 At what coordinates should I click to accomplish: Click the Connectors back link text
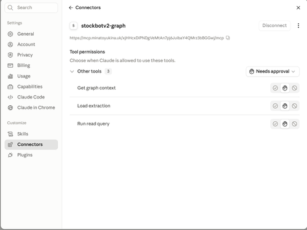point(88,7)
